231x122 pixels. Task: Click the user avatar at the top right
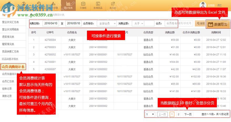[x=203, y=5]
